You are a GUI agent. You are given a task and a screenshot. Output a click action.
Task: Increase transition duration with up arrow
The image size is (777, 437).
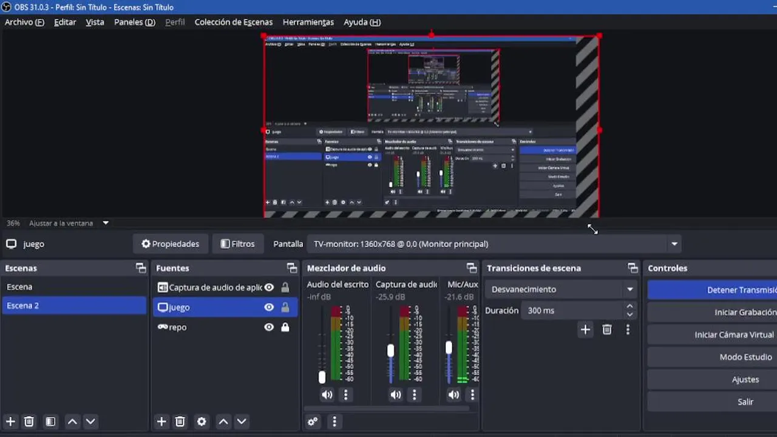(x=630, y=307)
